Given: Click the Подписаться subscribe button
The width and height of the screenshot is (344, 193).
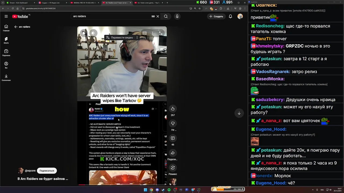Looking at the screenshot, I should coord(47,171).
